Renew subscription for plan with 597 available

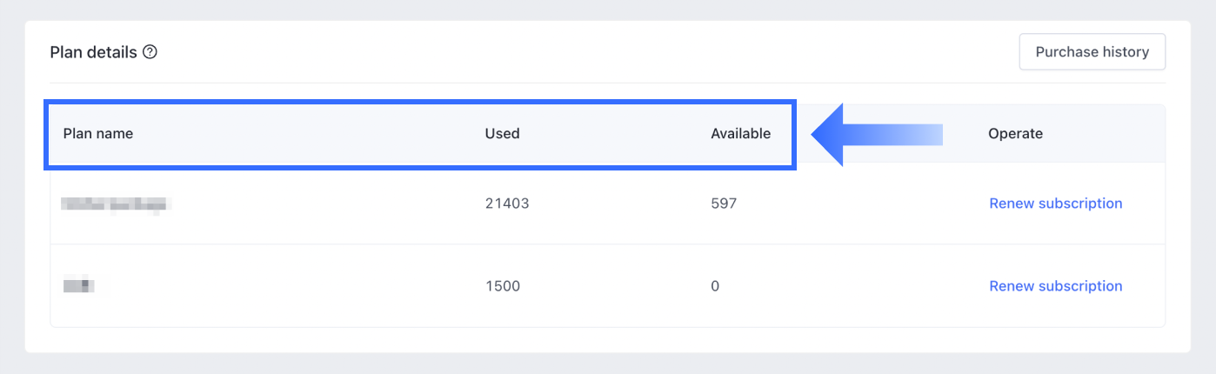pyautogui.click(x=1055, y=204)
